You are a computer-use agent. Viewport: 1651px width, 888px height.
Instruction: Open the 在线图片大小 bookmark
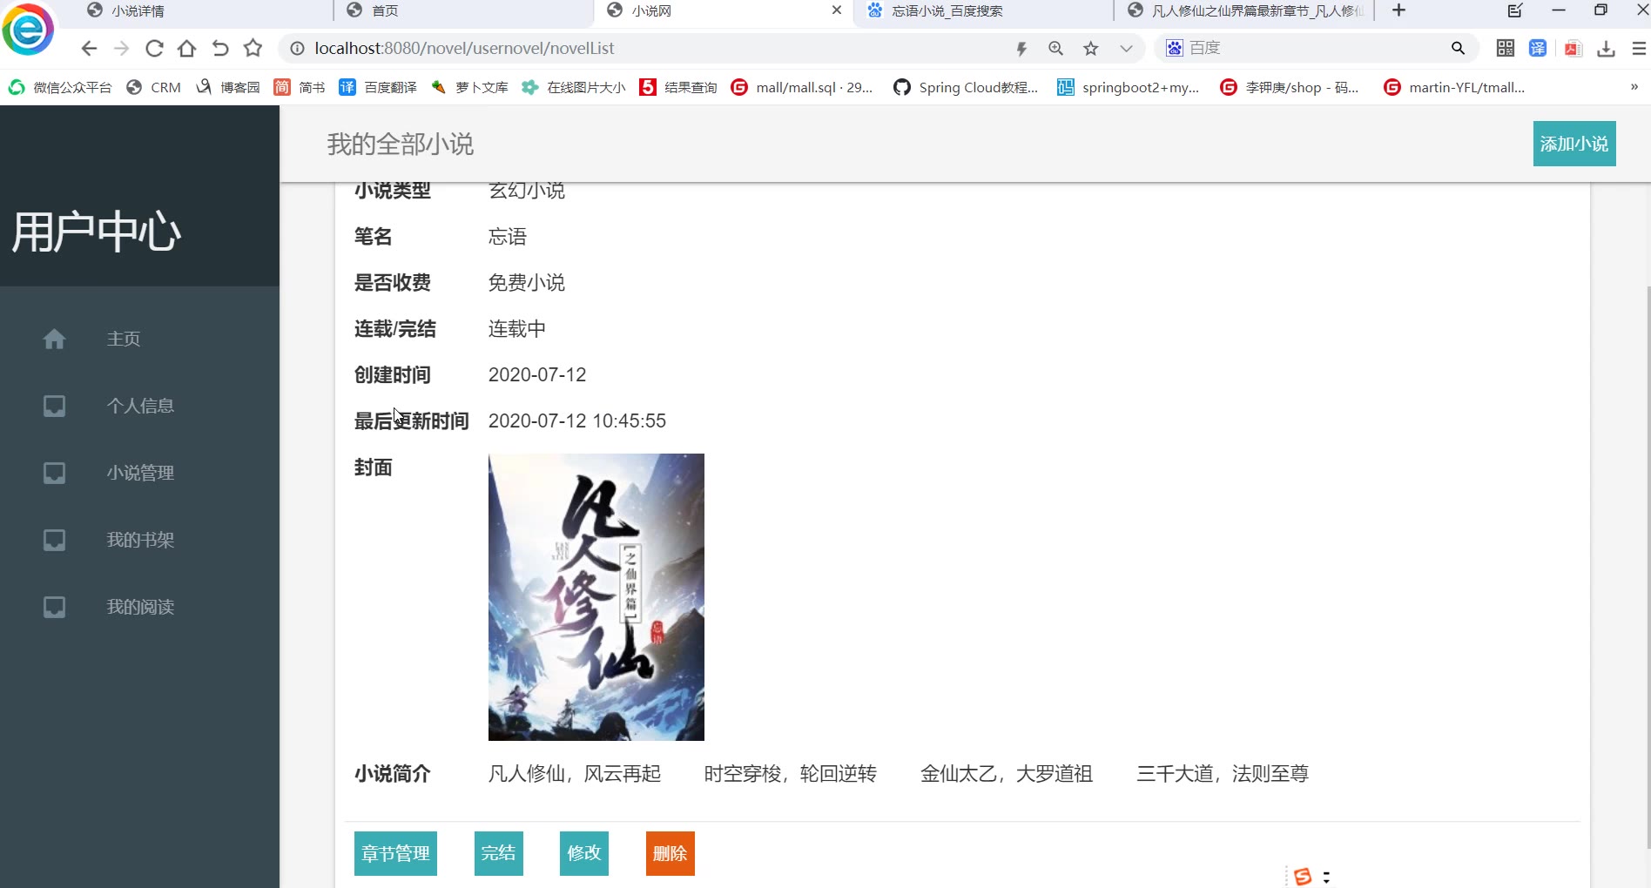pyautogui.click(x=574, y=87)
